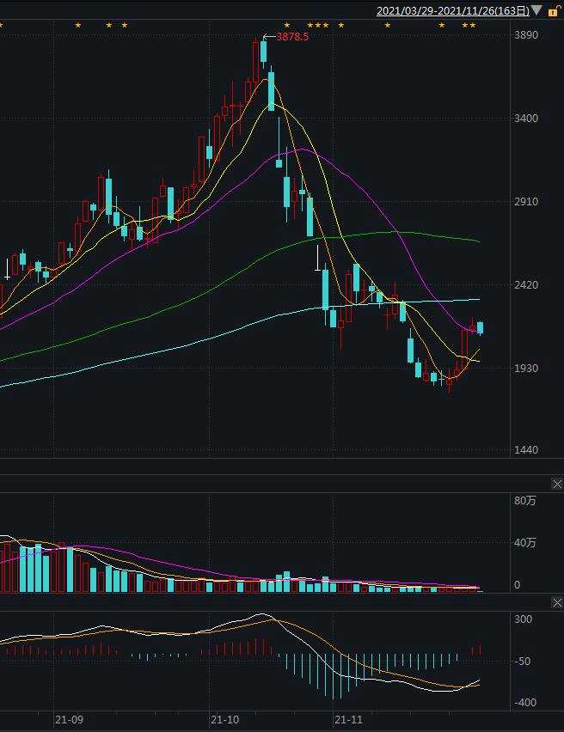Image resolution: width=564 pixels, height=732 pixels.
Task: Select the 3878.5 peak price label
Action: click(292, 37)
